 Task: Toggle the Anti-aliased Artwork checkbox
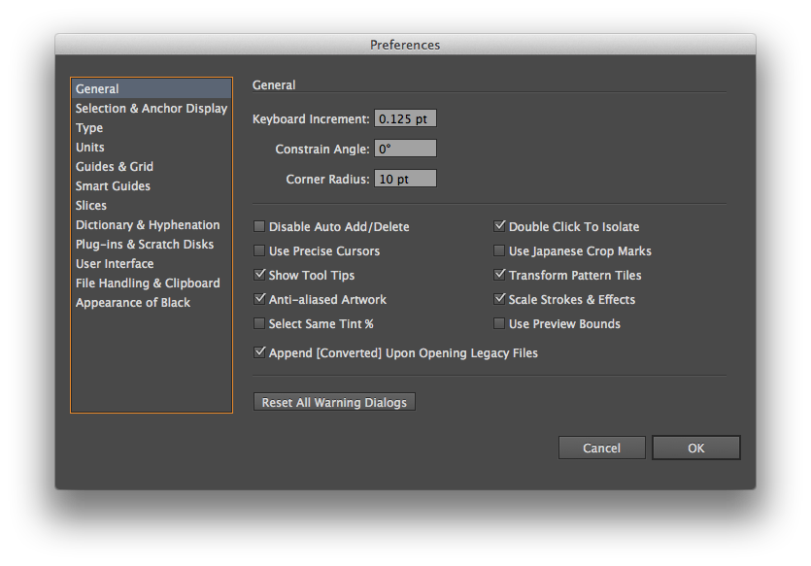pos(259,299)
